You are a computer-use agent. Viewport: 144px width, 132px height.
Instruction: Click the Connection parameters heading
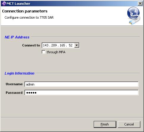(25, 11)
